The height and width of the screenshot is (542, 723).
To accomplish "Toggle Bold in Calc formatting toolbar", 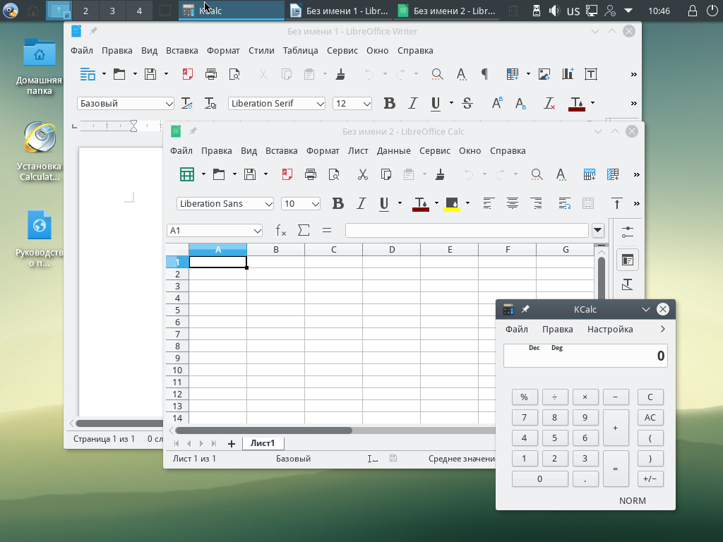I will tap(338, 203).
